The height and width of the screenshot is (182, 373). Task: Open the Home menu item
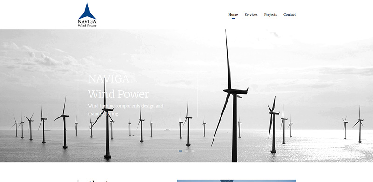point(233,15)
